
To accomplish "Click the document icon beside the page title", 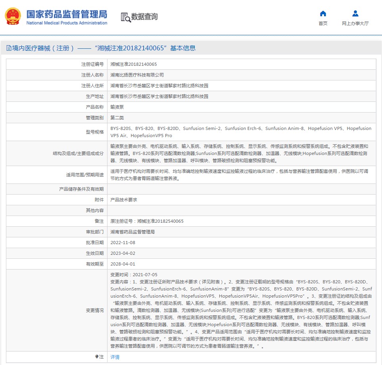I will [x=9, y=48].
